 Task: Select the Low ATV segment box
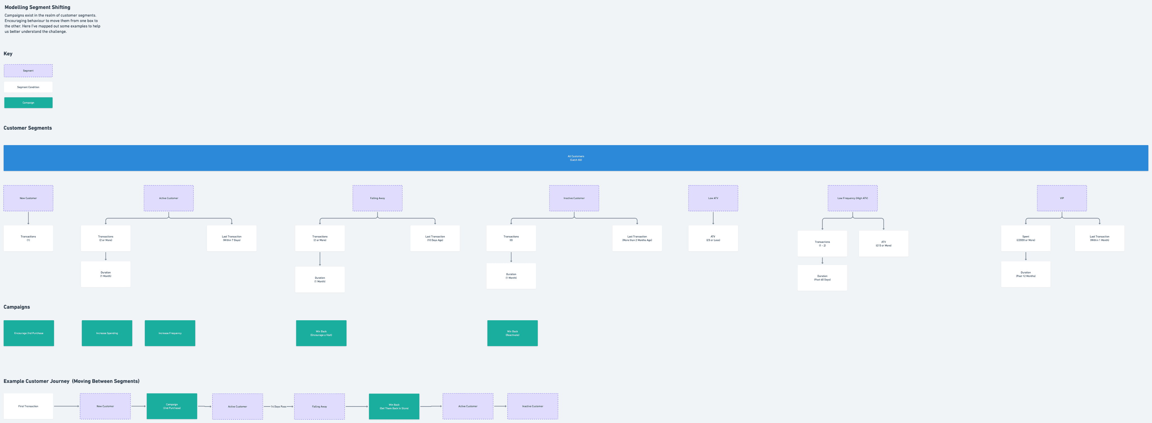click(x=713, y=198)
